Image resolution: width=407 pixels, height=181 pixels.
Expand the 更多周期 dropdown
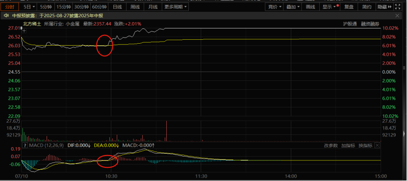point(175,7)
